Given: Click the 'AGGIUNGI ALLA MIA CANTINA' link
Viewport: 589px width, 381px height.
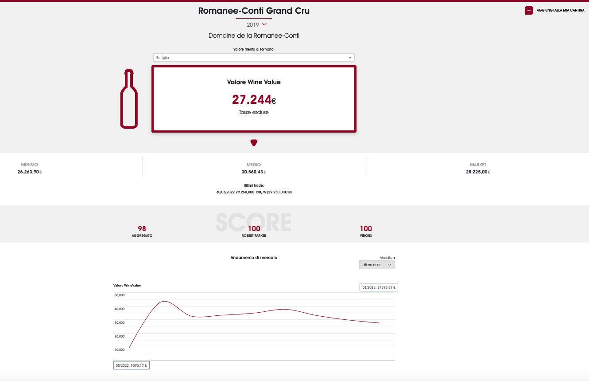Looking at the screenshot, I should (560, 11).
